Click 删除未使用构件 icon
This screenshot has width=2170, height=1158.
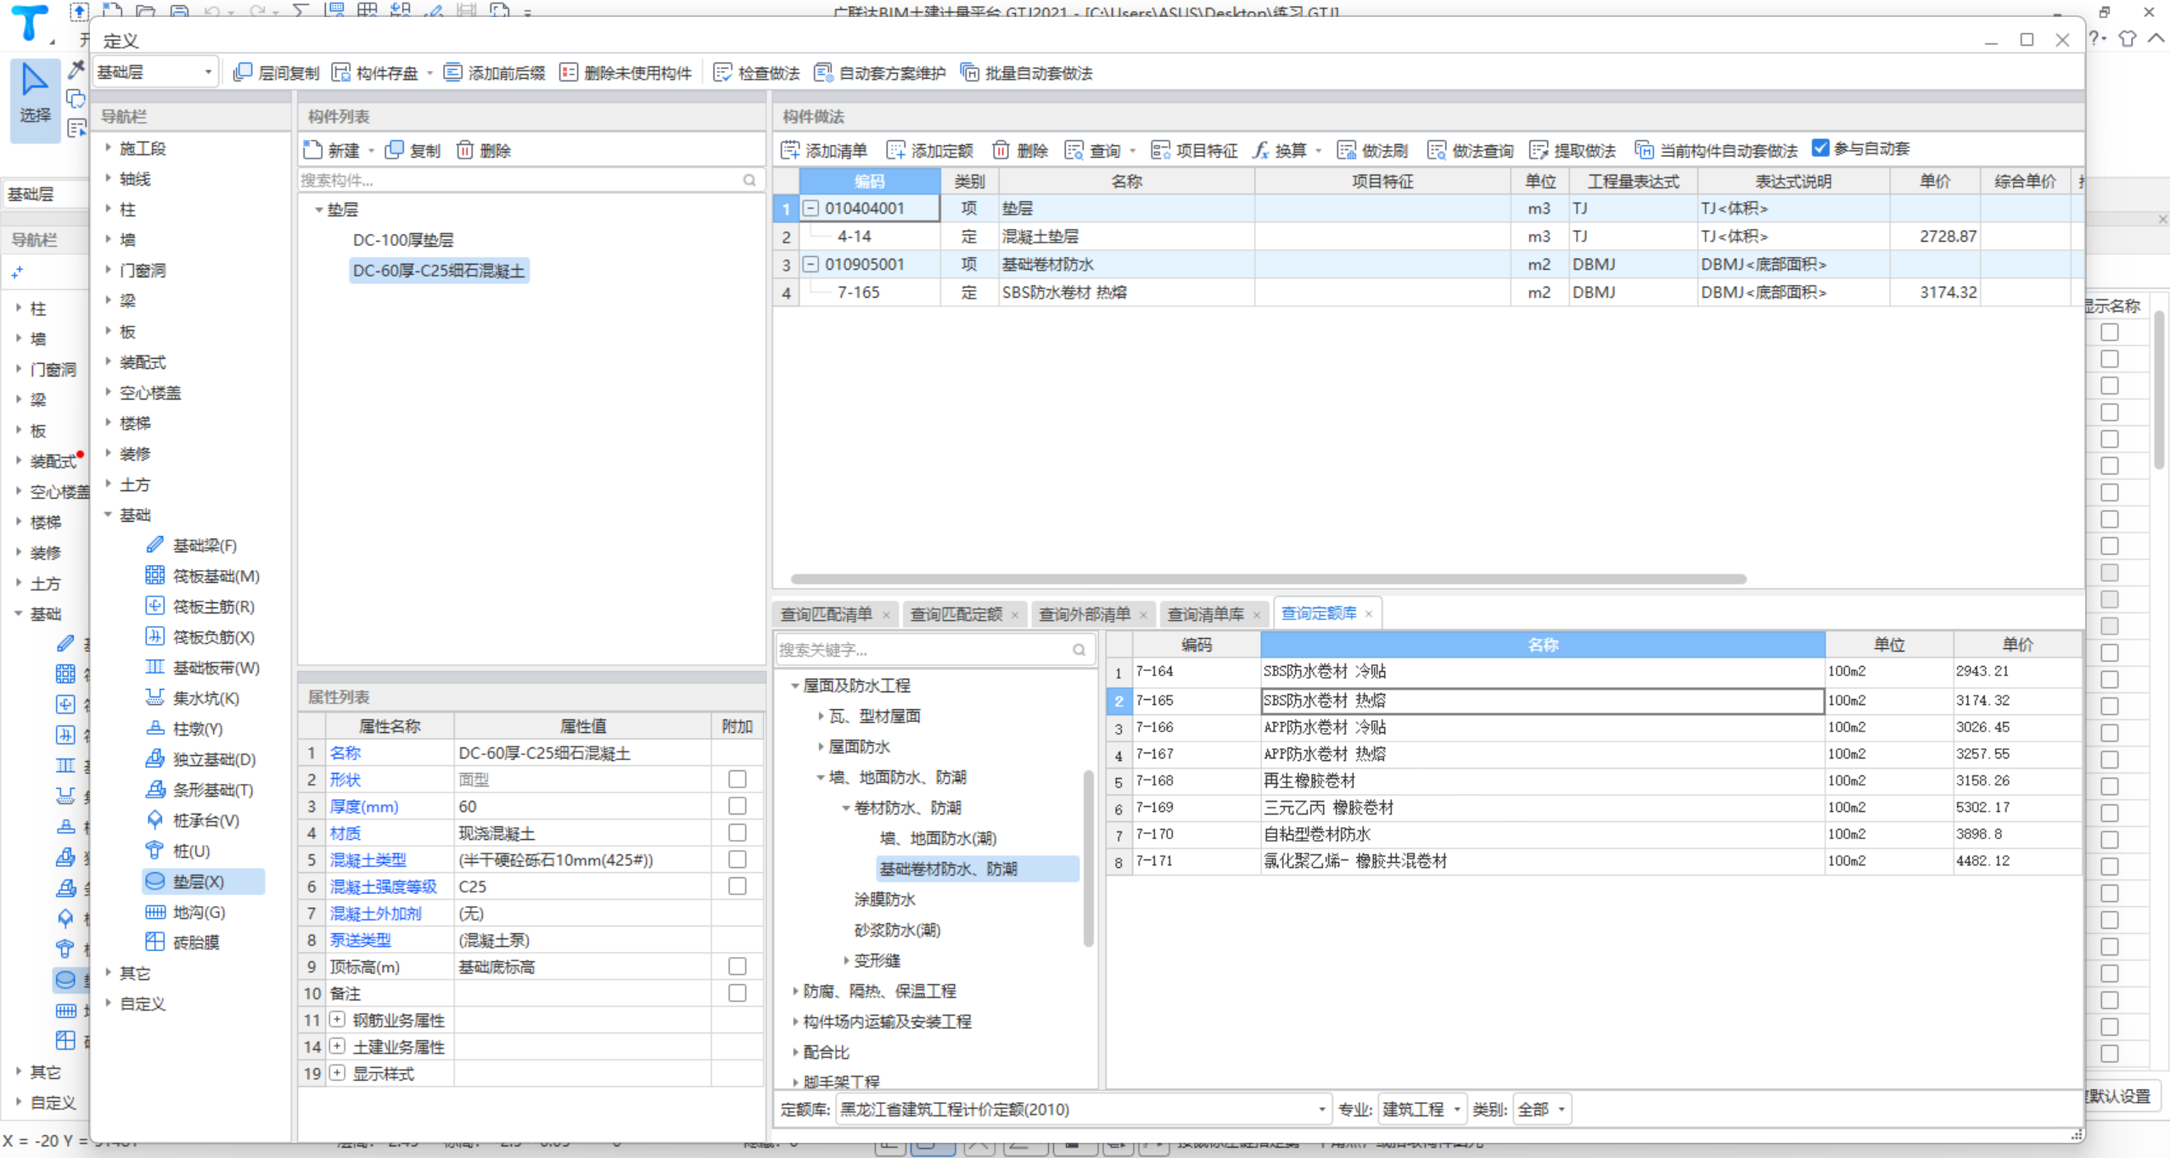(569, 73)
